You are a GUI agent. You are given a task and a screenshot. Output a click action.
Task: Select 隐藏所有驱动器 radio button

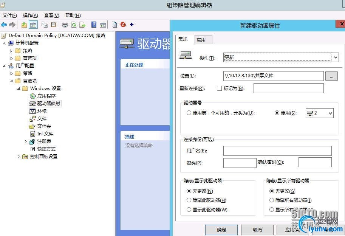pos(272,200)
